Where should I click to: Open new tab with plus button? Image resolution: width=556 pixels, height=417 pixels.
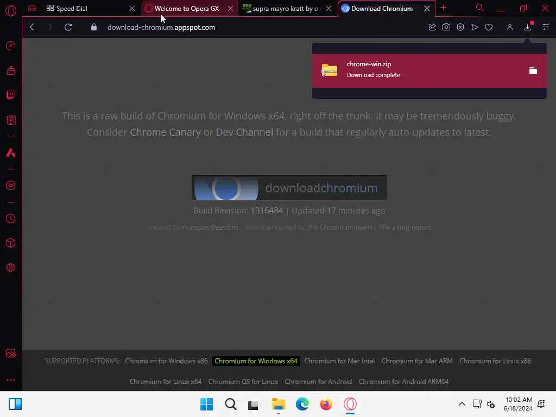(443, 8)
